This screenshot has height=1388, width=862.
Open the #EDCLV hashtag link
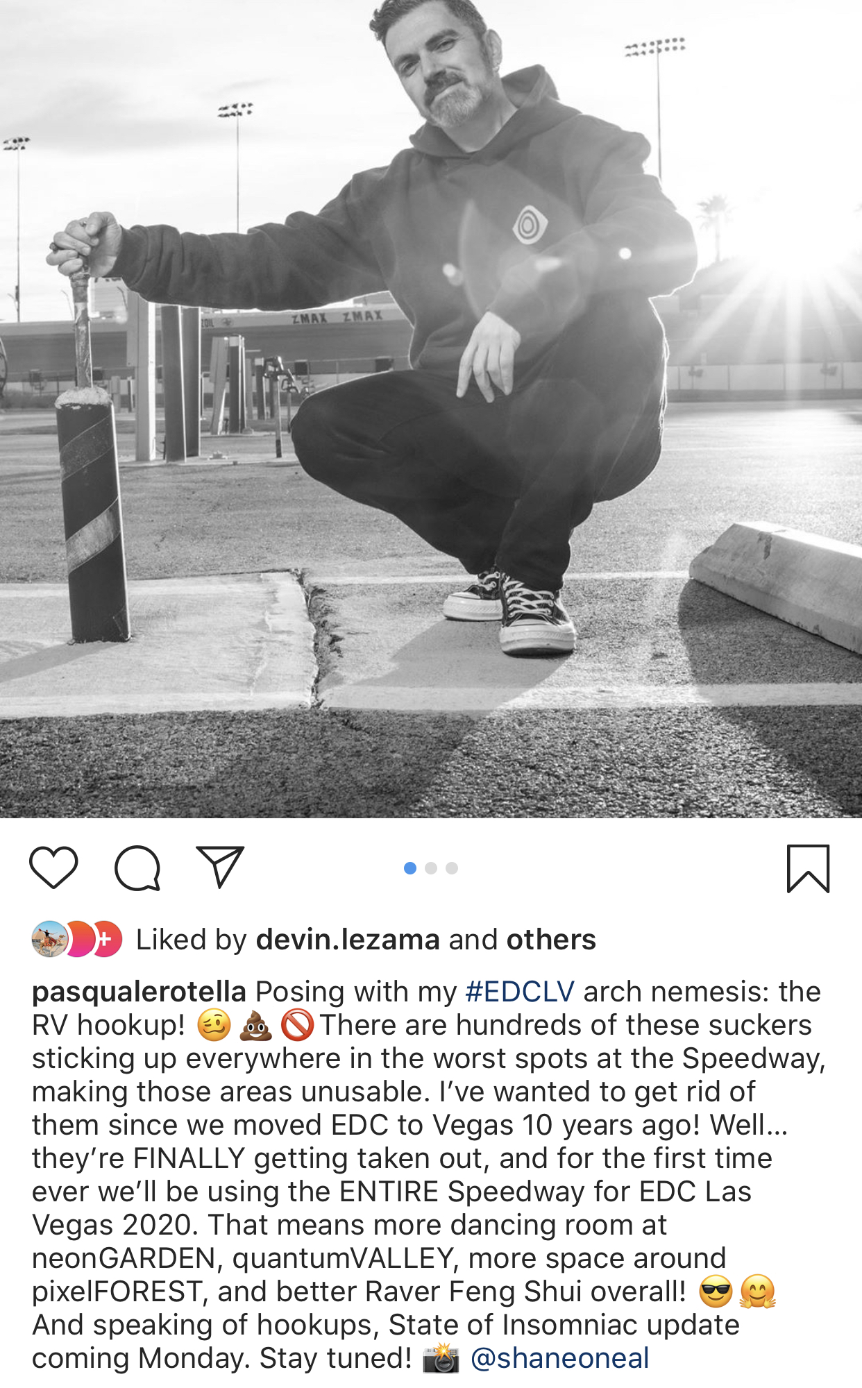click(520, 992)
